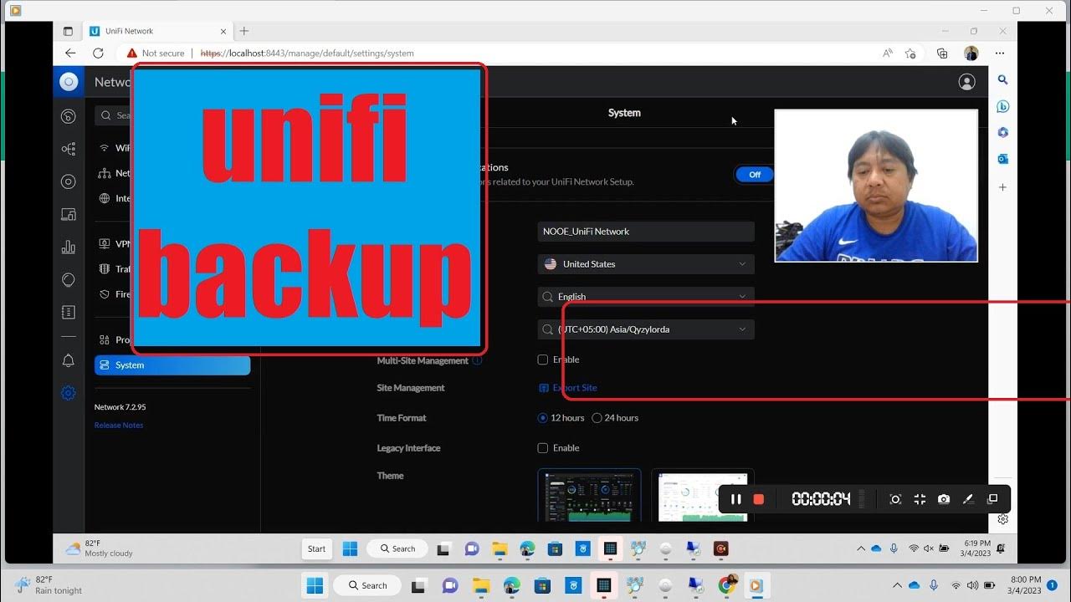Open Bing chat in Edge sidebar
Viewport: 1071px width, 602px height.
pos(1002,106)
